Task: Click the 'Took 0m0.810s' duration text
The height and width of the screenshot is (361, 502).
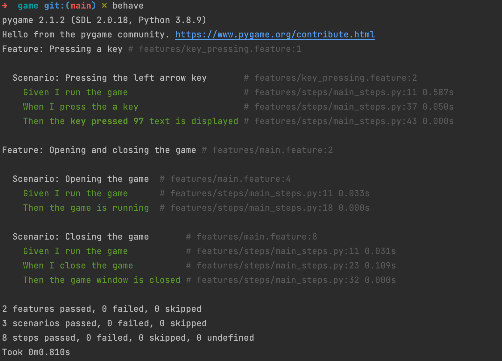Action: click(x=36, y=352)
